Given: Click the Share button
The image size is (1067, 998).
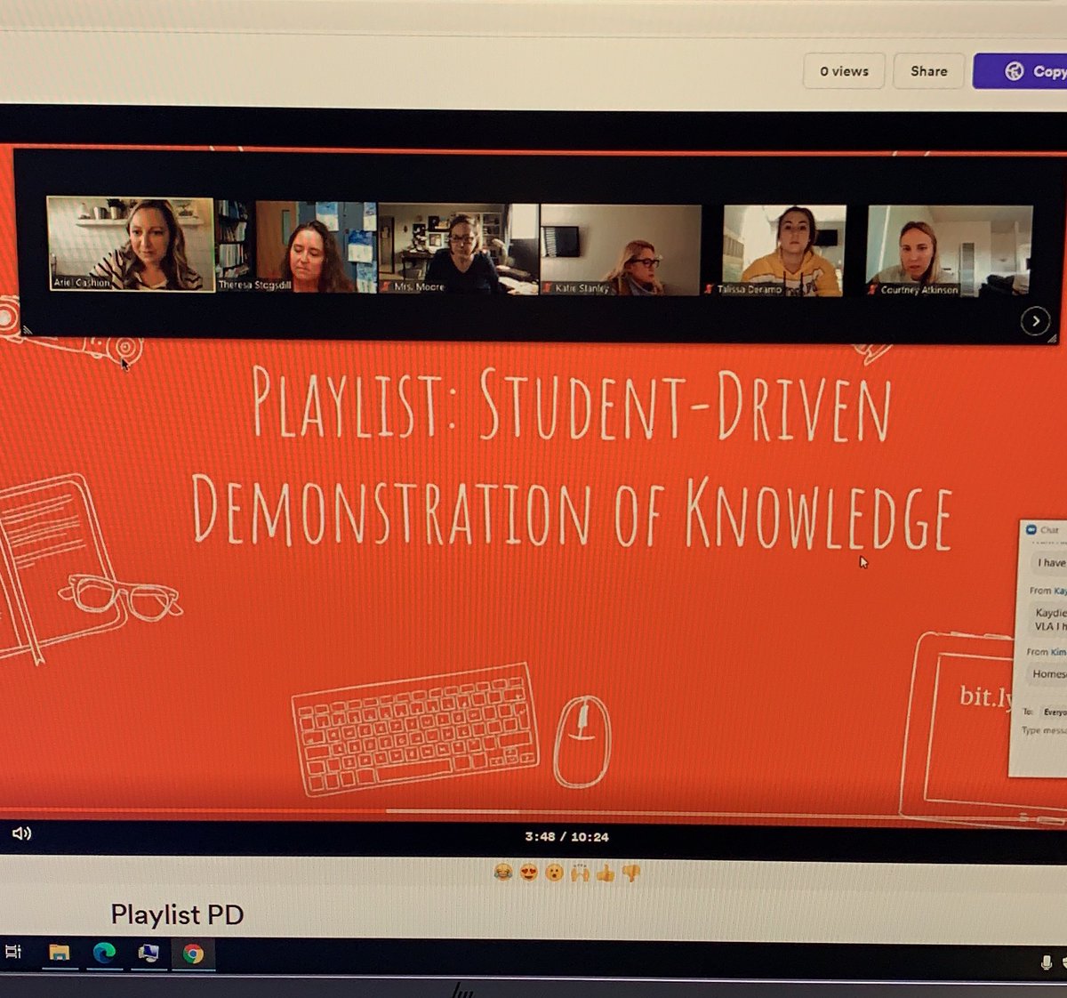Looking at the screenshot, I should pos(928,71).
